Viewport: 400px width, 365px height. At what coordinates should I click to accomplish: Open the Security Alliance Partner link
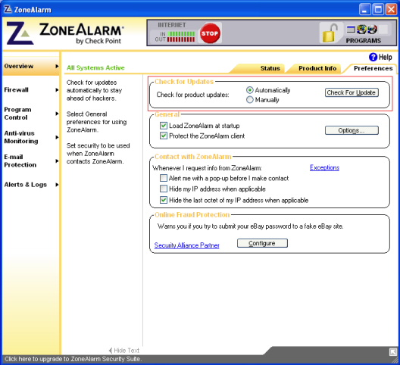tap(186, 245)
